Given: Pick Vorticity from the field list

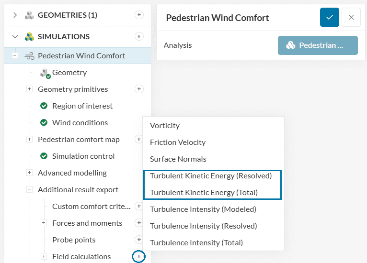Looking at the screenshot, I should pos(165,125).
